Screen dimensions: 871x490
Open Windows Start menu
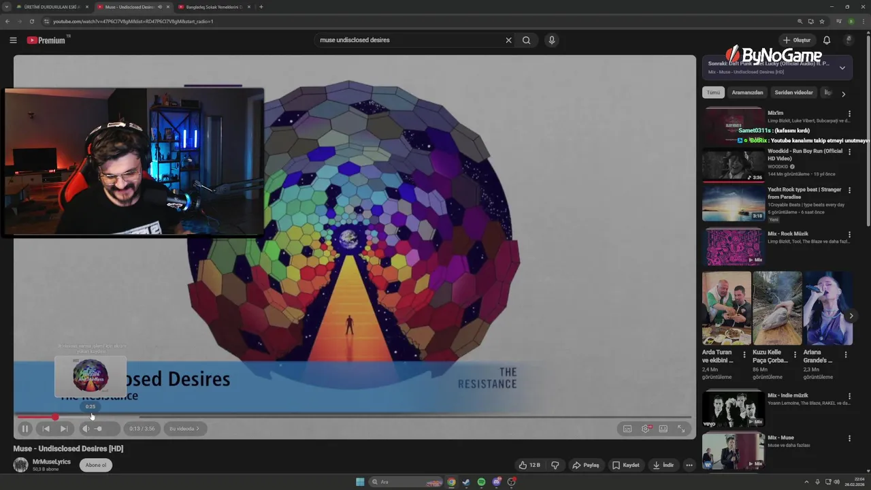click(x=360, y=482)
